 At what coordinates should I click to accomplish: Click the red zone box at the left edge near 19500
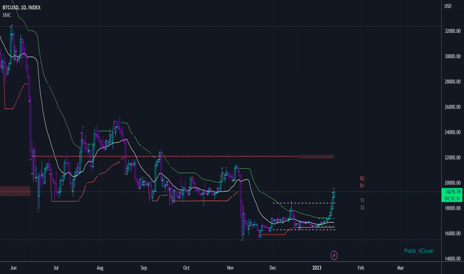click(15, 191)
